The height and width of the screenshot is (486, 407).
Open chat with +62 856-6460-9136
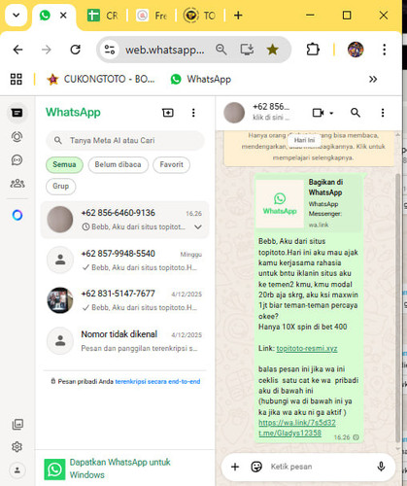click(x=124, y=220)
